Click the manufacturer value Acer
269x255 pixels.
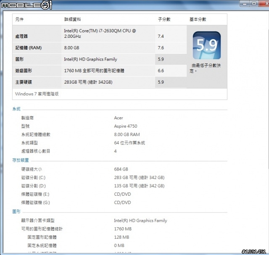point(119,118)
